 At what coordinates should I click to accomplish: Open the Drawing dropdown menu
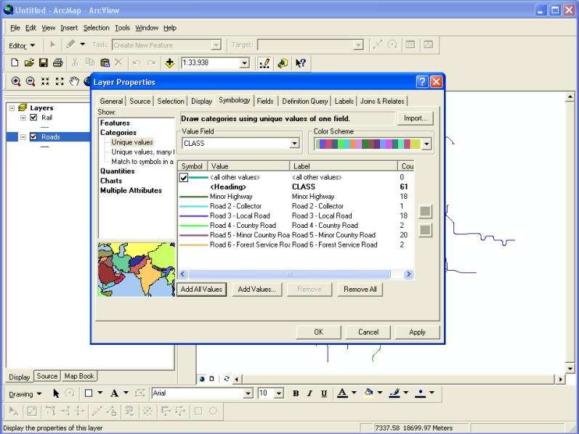coord(25,394)
